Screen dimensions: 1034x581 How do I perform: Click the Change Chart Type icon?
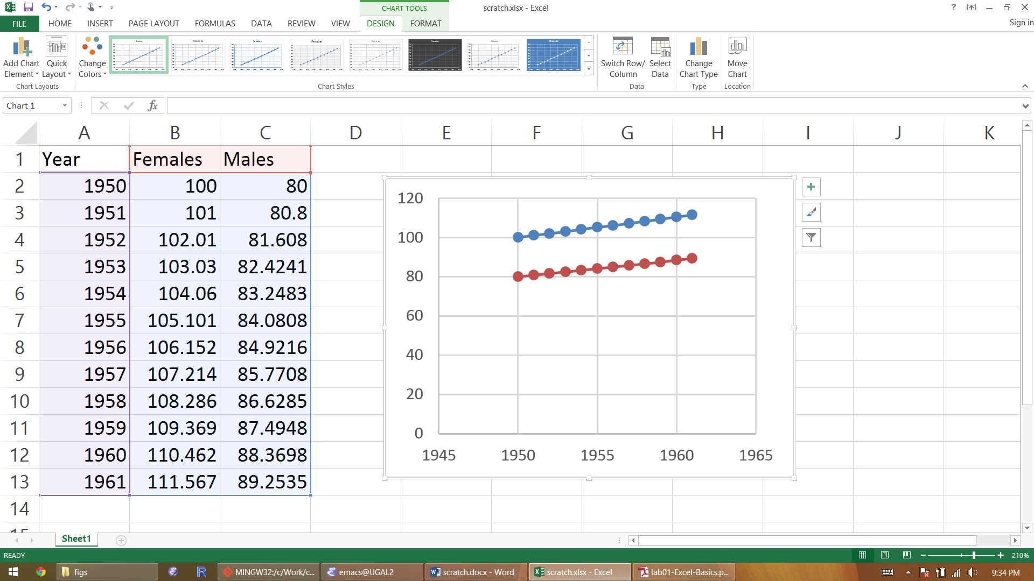click(x=698, y=57)
